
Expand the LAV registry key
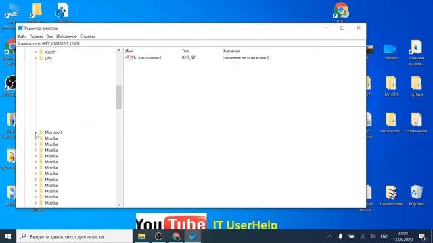pos(35,59)
